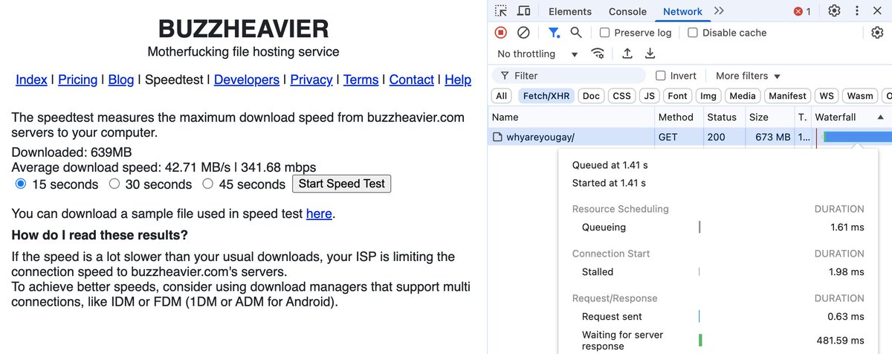The width and height of the screenshot is (892, 354).
Task: Filter requests by WS
Action: (x=826, y=96)
